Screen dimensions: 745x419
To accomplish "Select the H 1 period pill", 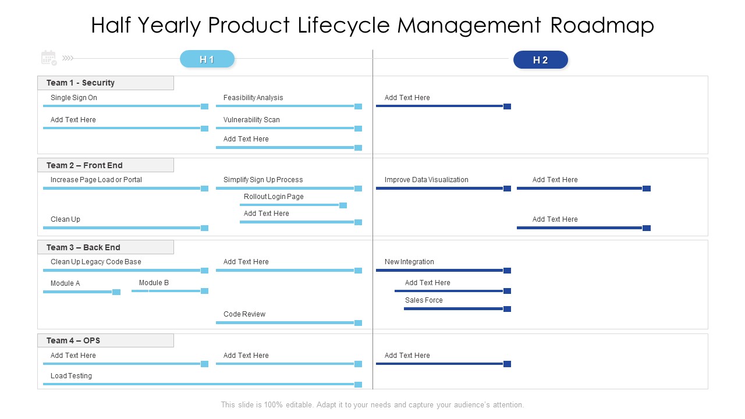I will [207, 59].
